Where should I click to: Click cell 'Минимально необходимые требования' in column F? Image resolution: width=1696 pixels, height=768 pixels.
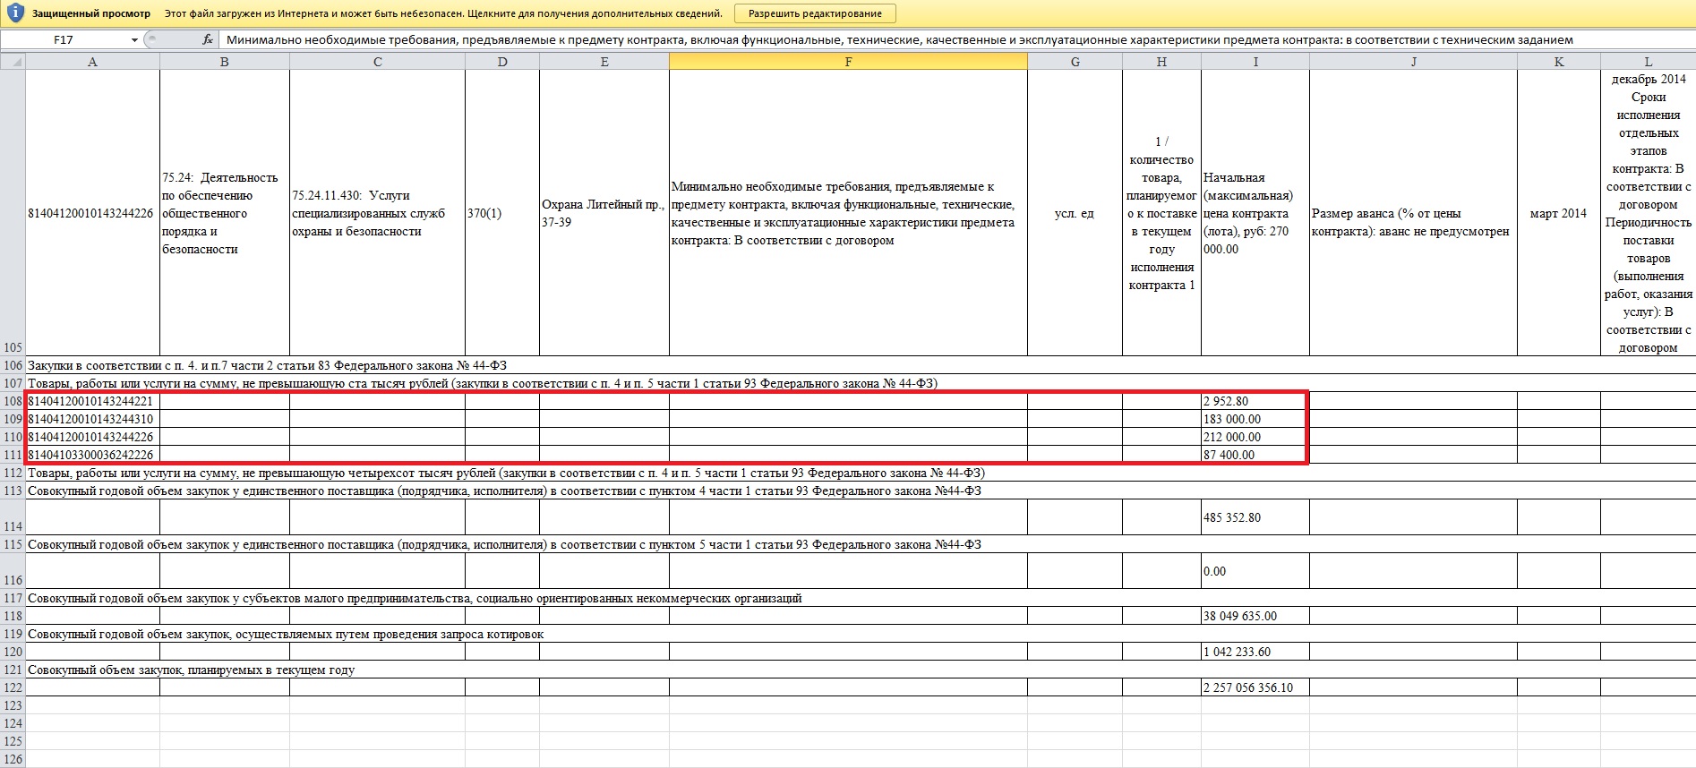(848, 213)
